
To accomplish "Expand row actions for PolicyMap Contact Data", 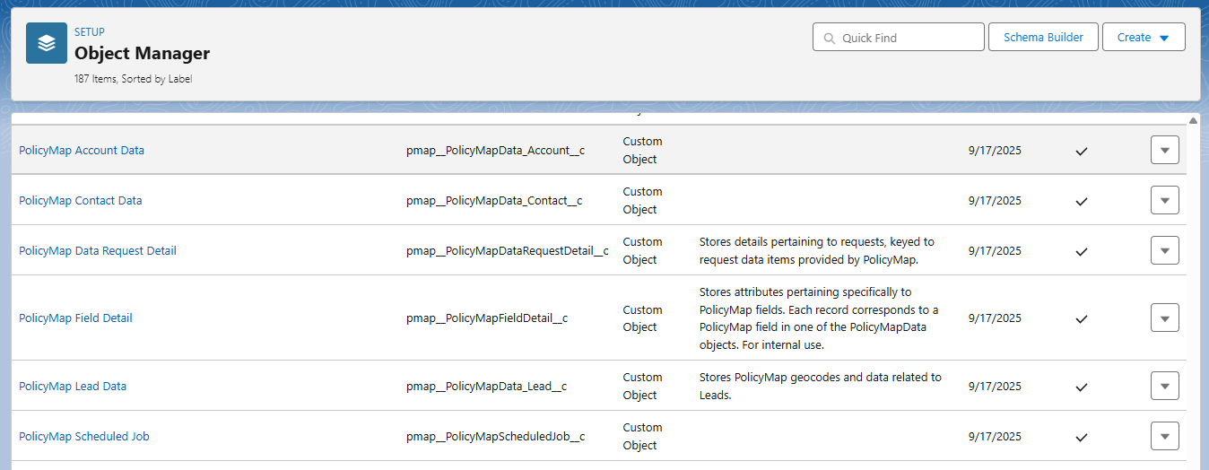I will point(1164,201).
